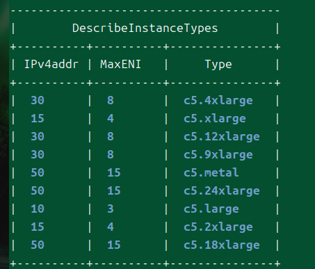This screenshot has width=315, height=269.
Task: Click MaxENI value 15 in c5.metal row
Action: pos(114,172)
